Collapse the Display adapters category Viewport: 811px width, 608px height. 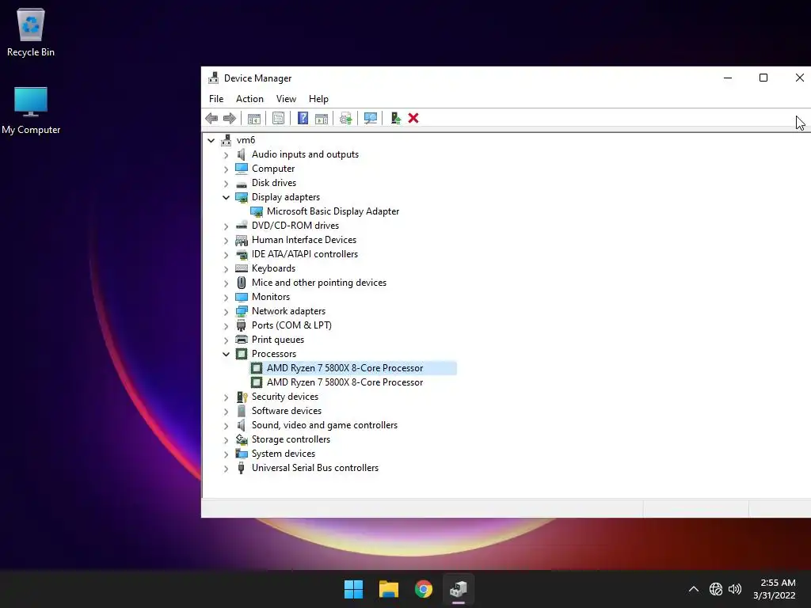coord(226,197)
